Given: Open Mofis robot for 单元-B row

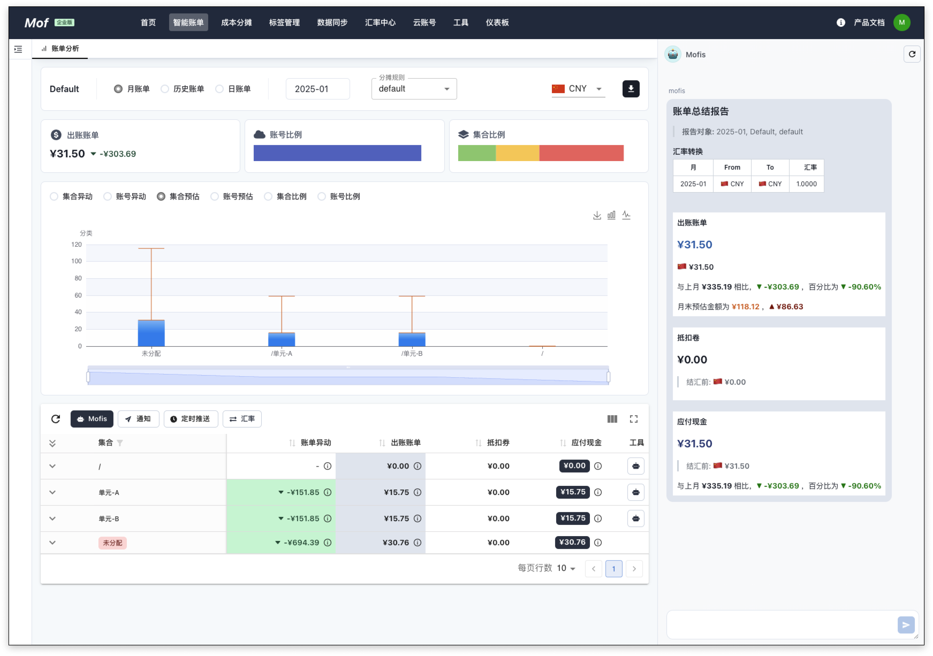Looking at the screenshot, I should pos(636,518).
